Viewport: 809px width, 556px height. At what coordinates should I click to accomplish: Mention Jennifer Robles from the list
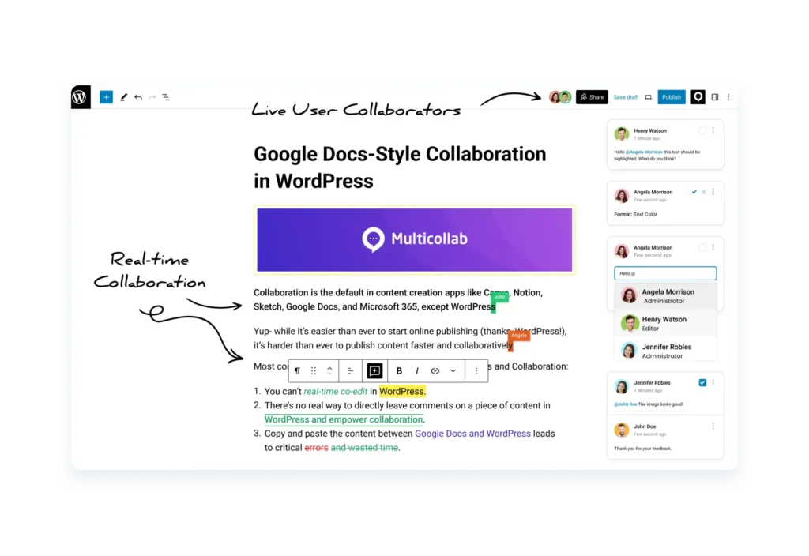[665, 351]
